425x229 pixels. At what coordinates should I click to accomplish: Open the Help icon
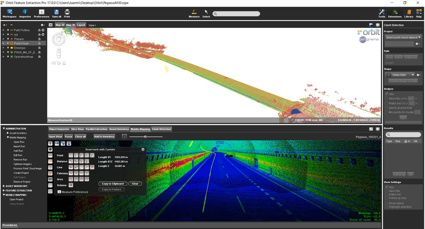(x=419, y=12)
